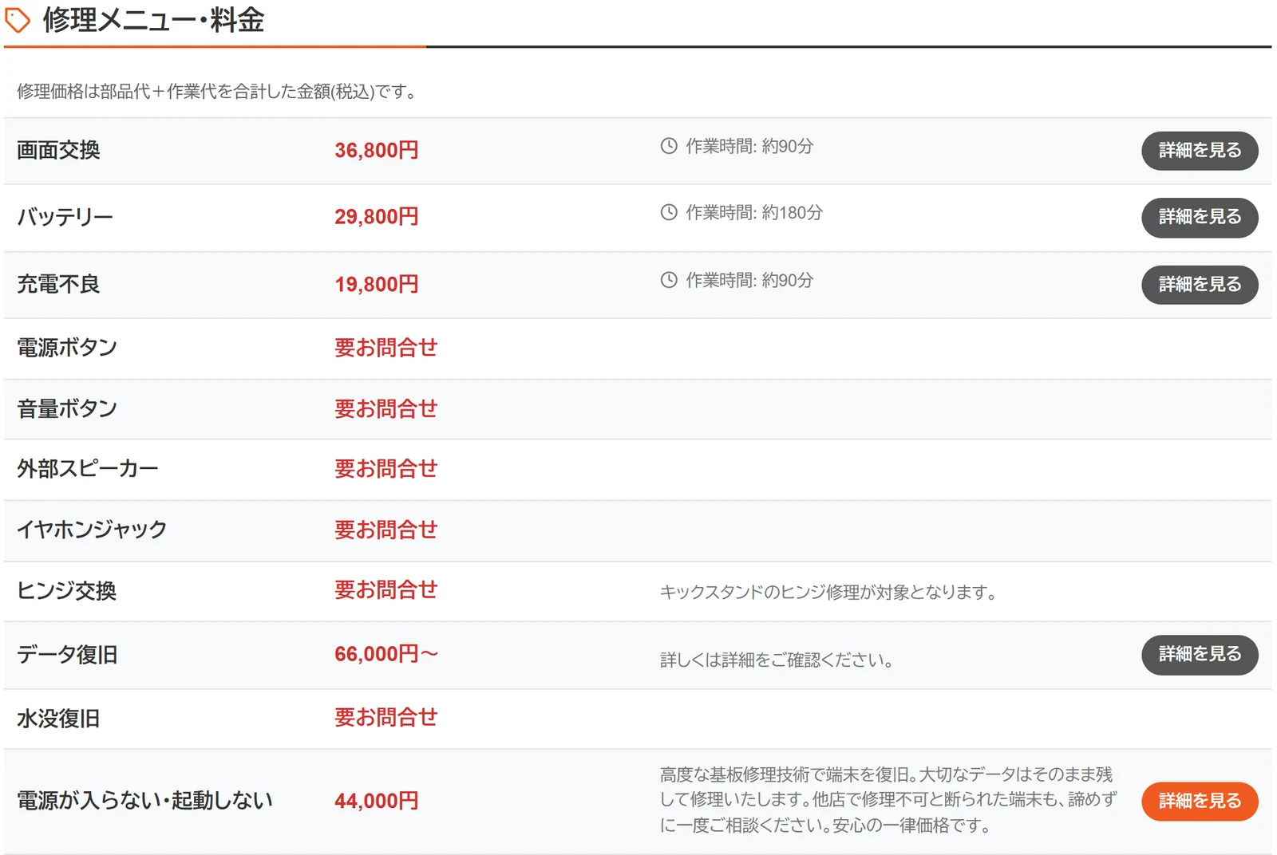Open 詳細を見る for データ復旧
Image resolution: width=1277 pixels, height=855 pixels.
pos(1200,655)
